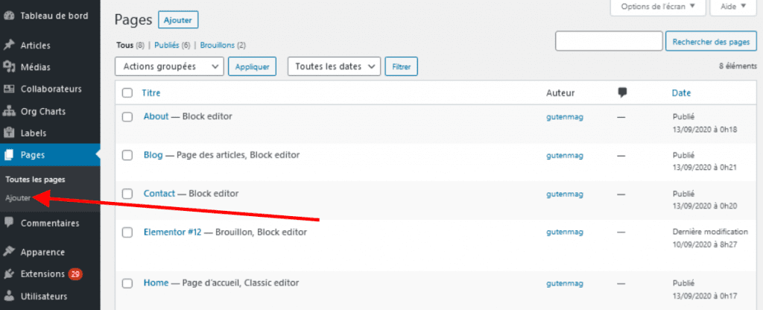The image size is (763, 310).
Task: Click Ajouter under Pages submenu
Action: coord(18,198)
